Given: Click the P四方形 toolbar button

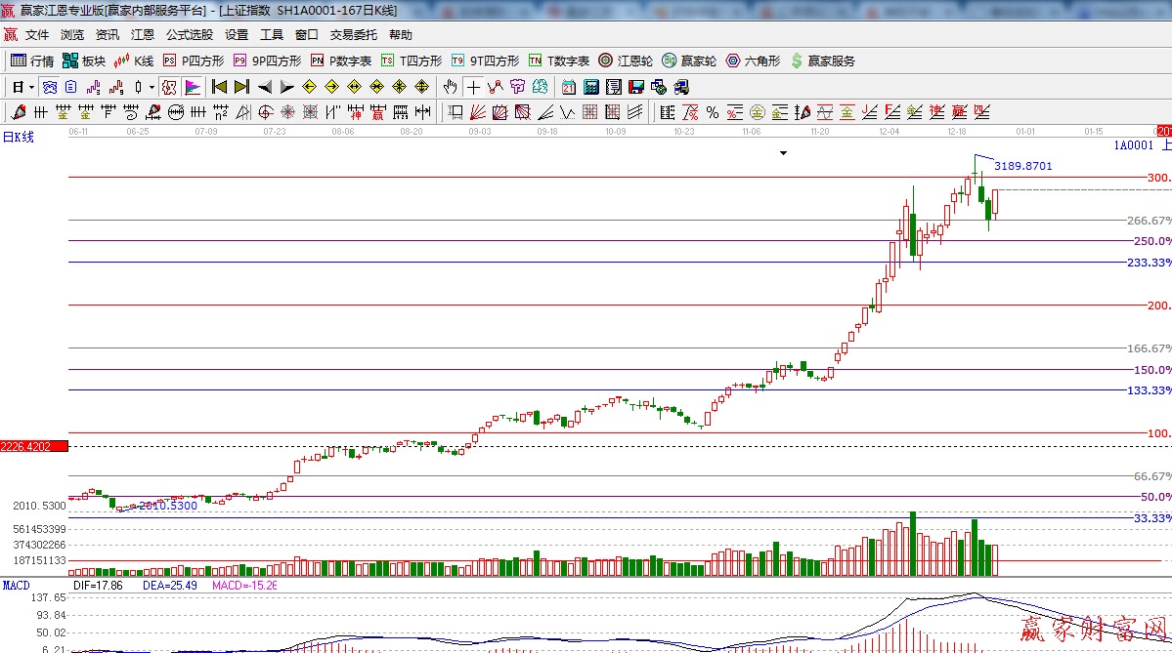Looking at the screenshot, I should coord(194,61).
